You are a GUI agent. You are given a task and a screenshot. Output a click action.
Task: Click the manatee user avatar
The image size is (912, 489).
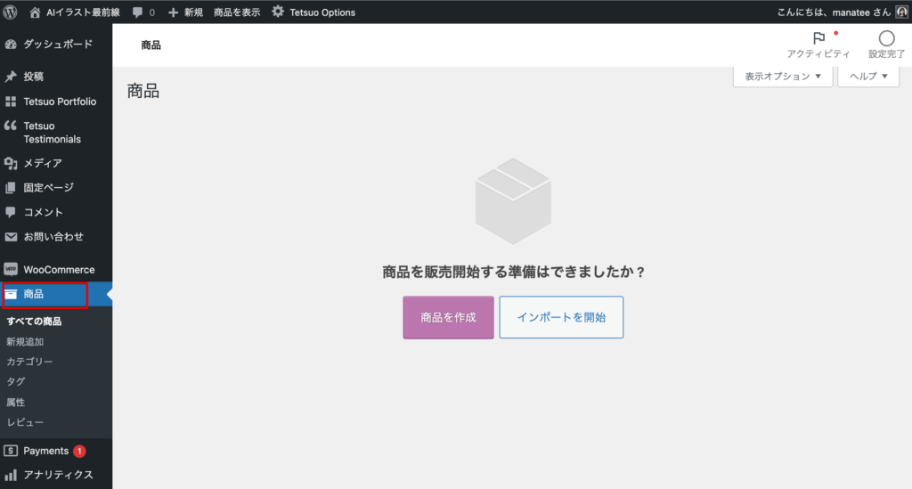(901, 12)
